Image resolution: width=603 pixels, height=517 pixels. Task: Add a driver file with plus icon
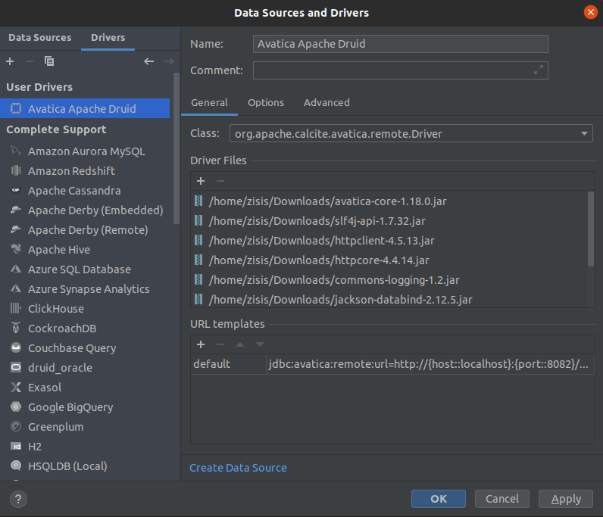point(201,181)
